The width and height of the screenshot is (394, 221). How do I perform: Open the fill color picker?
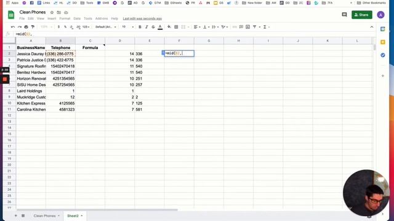coord(169,27)
